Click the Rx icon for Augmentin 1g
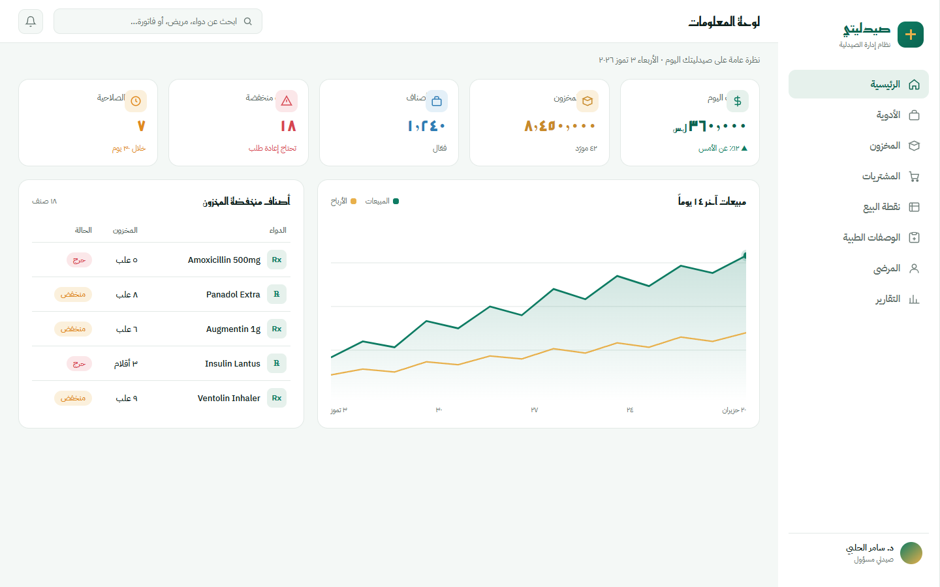Screen dimensions: 940x587 coord(277,329)
